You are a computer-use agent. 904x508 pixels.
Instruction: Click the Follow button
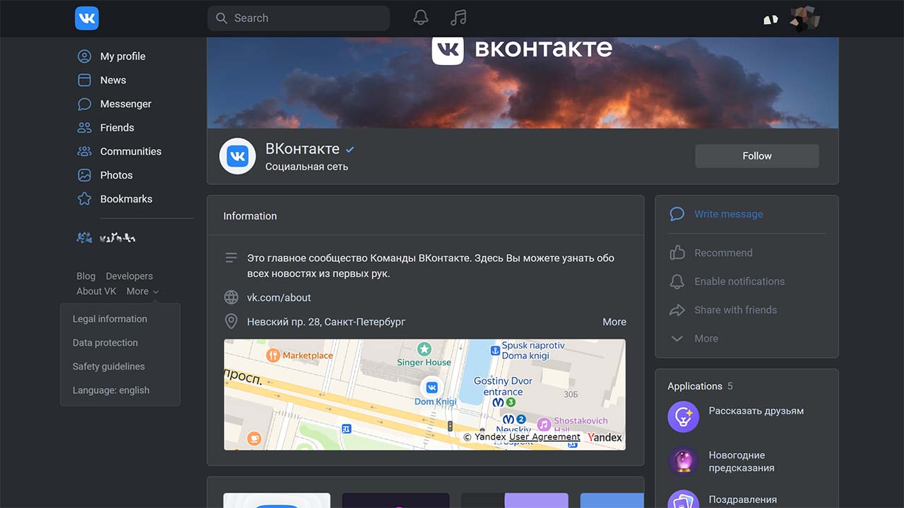click(757, 156)
